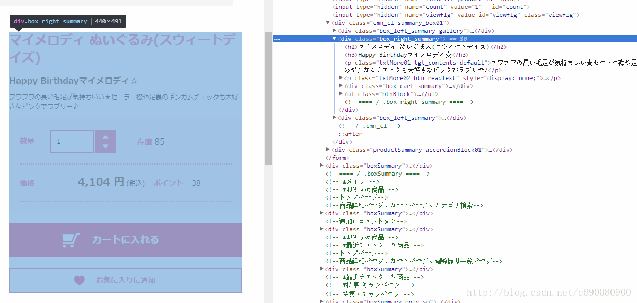
Task: Click the heart icon beside お気に入りに追加
Action: [x=79, y=281]
